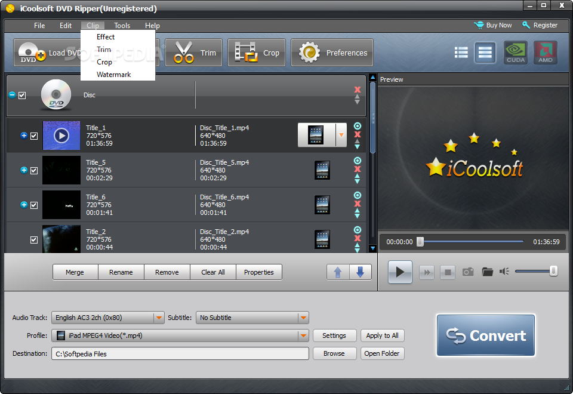
Task: Click iPad profile icon for Title_5
Action: click(x=322, y=170)
